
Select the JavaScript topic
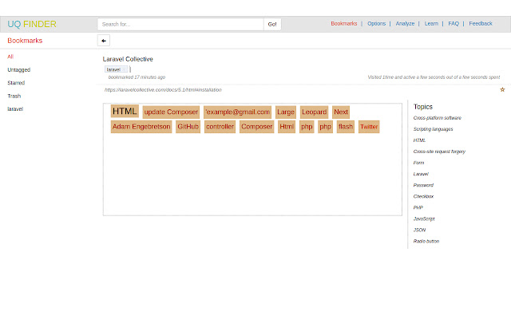[424, 219]
